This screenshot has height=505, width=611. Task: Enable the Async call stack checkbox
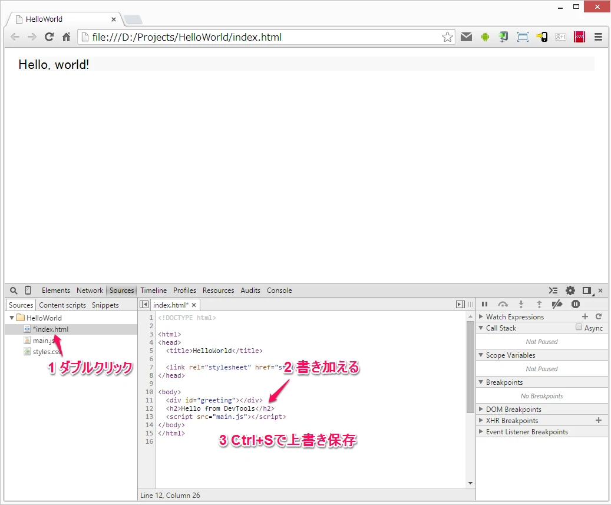(x=579, y=328)
